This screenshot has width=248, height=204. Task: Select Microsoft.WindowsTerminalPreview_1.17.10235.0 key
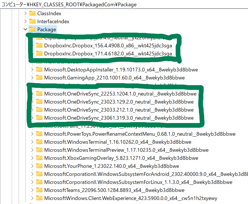126,150
